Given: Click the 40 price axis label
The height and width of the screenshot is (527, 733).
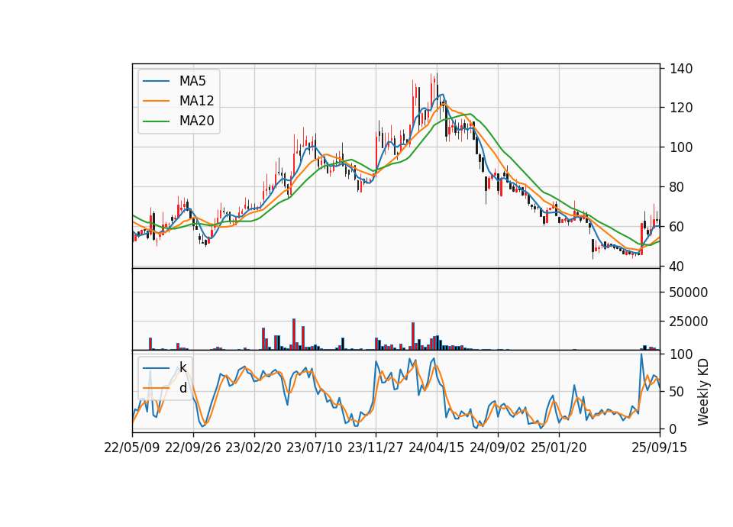Looking at the screenshot, I should point(677,267).
